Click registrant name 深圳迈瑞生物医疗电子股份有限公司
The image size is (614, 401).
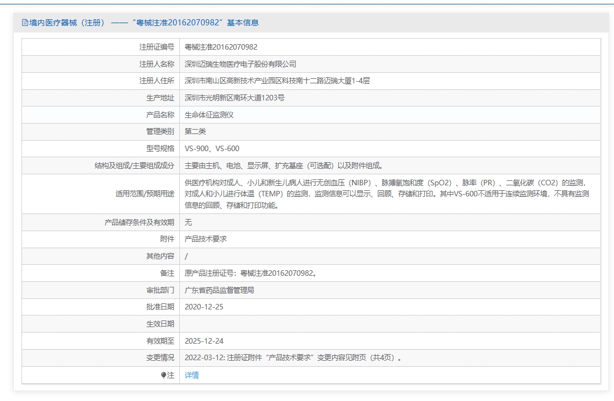click(x=241, y=64)
